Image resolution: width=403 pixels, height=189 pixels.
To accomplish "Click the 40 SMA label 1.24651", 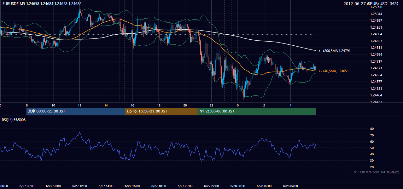I will click(x=334, y=71).
